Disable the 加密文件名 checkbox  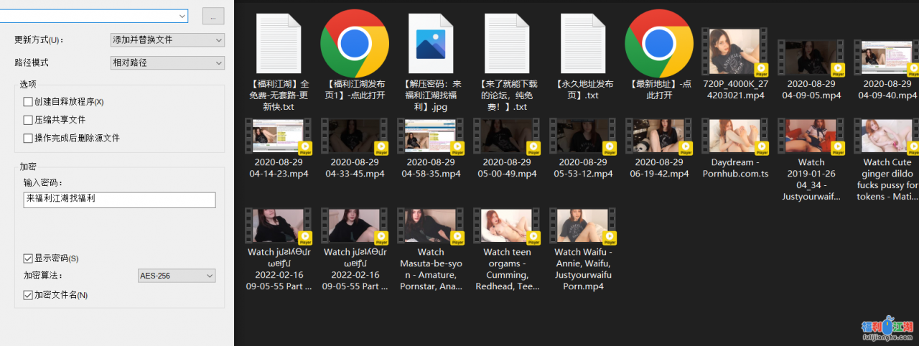coord(28,295)
